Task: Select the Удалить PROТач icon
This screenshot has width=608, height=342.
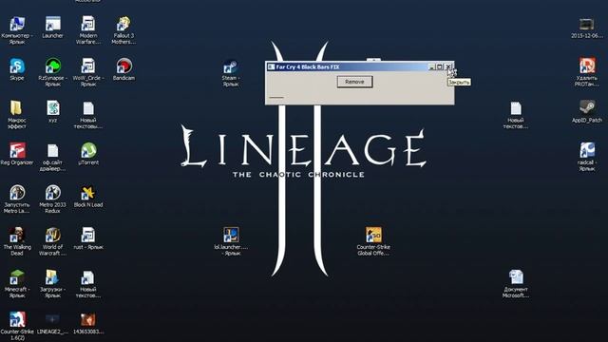Action: (x=587, y=66)
